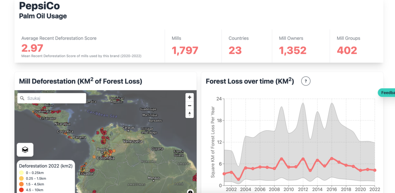This screenshot has height=193, width=395.
Task: Click the Mill Groups count 402
Action: [x=347, y=50]
